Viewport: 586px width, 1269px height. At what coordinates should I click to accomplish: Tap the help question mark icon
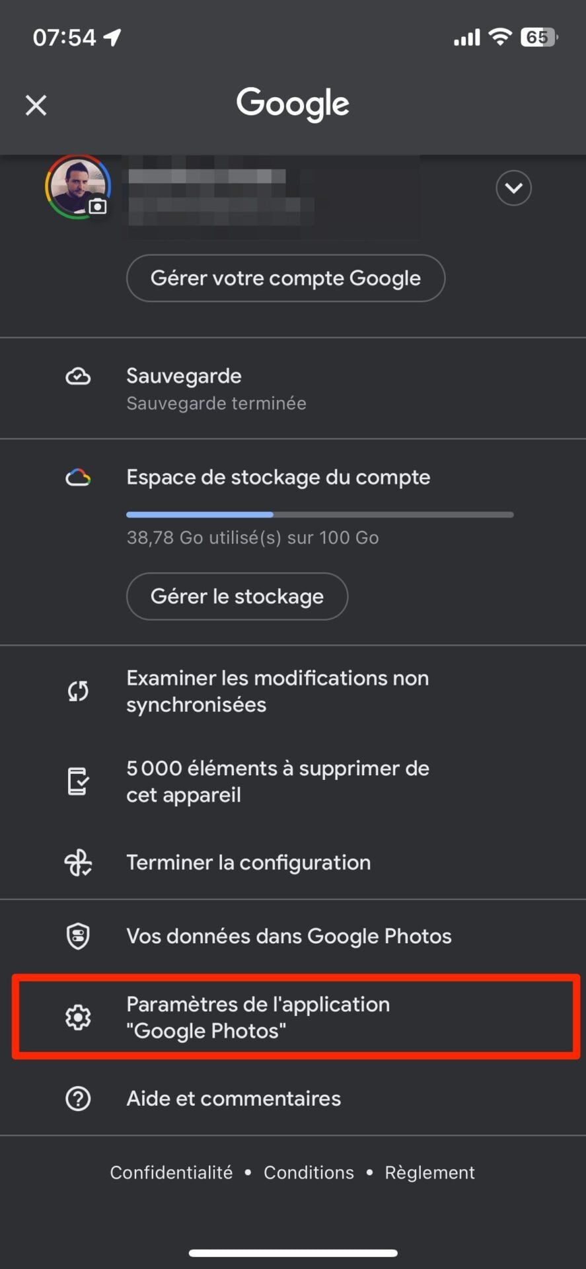[78, 1098]
